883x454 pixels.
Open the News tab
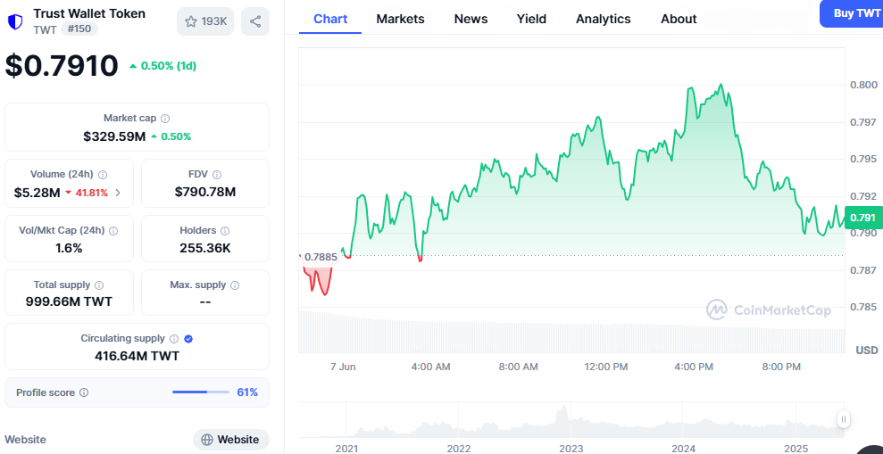point(471,19)
